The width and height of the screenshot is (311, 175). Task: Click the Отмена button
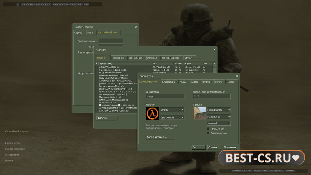click(214, 147)
